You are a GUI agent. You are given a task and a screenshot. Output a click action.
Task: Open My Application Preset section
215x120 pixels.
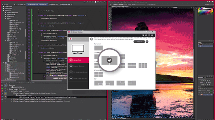(78, 72)
